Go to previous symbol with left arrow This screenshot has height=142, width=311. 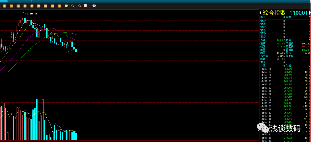pos(261,13)
